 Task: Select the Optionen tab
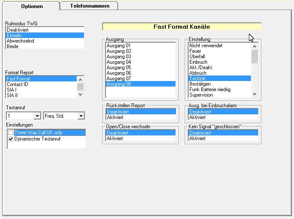coord(32,6)
